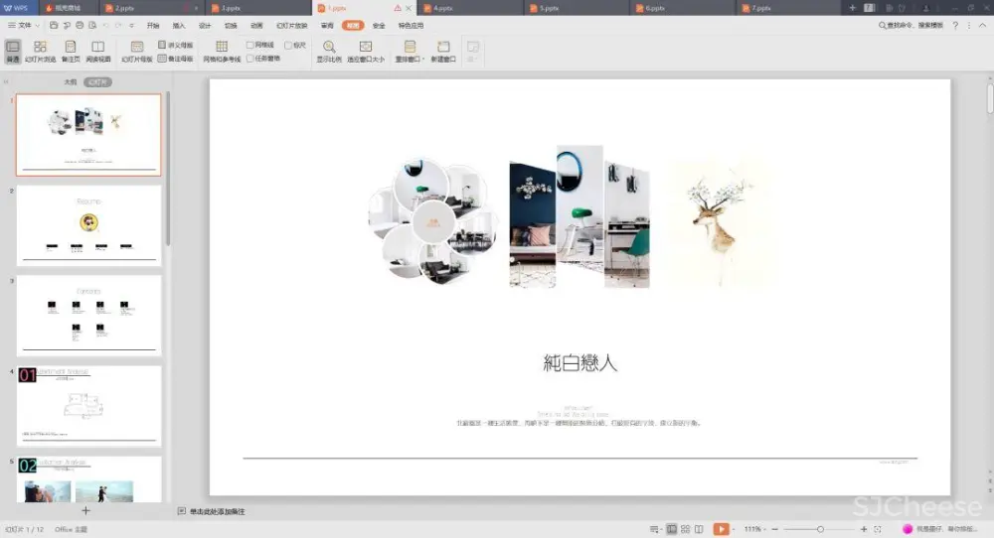The height and width of the screenshot is (538, 994).
Task: Enable the 网格线 gridlines checkbox
Action: click(x=249, y=45)
